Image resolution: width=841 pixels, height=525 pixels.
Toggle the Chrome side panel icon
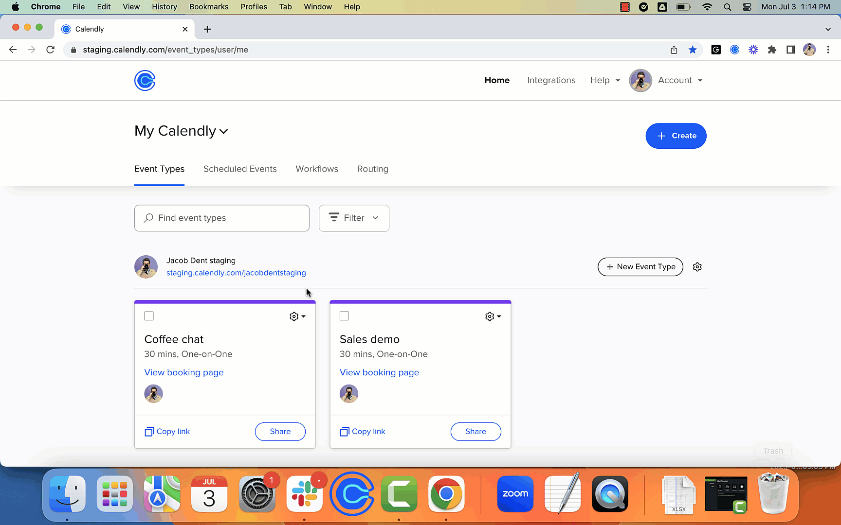pyautogui.click(x=791, y=50)
